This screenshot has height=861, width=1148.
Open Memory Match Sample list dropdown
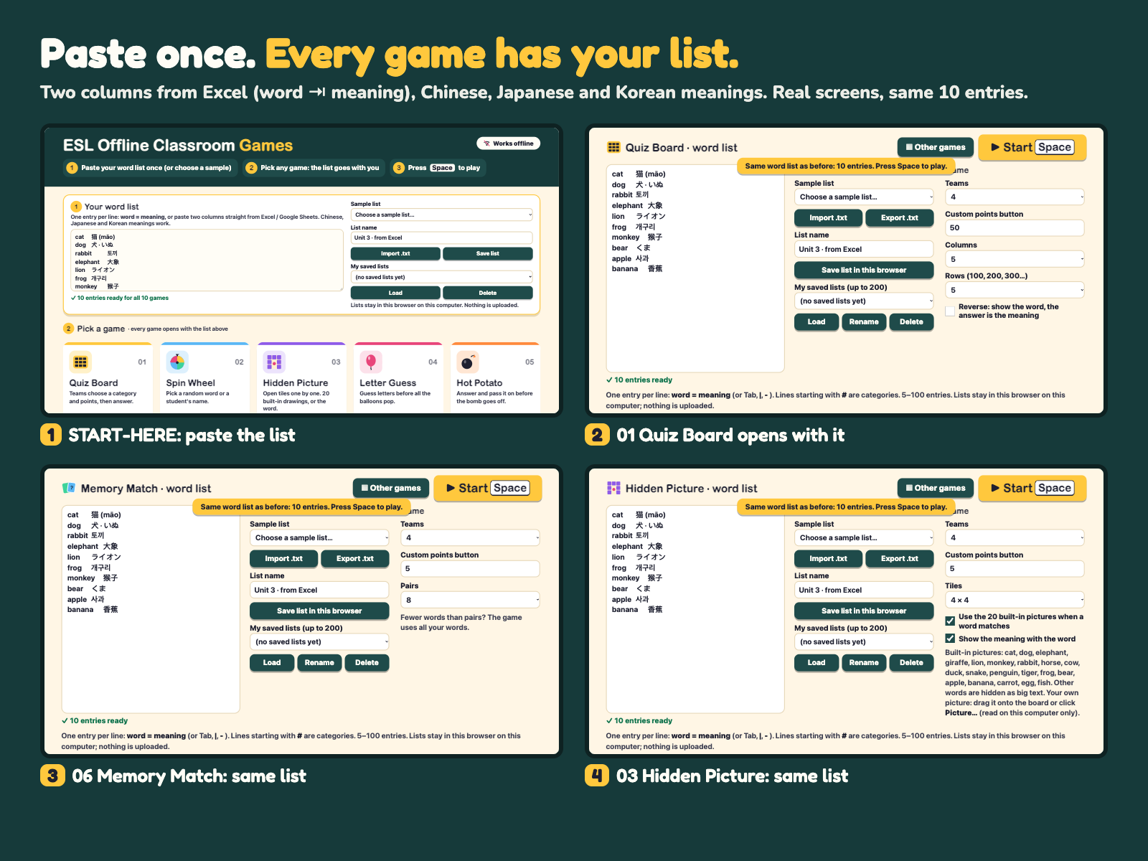319,537
